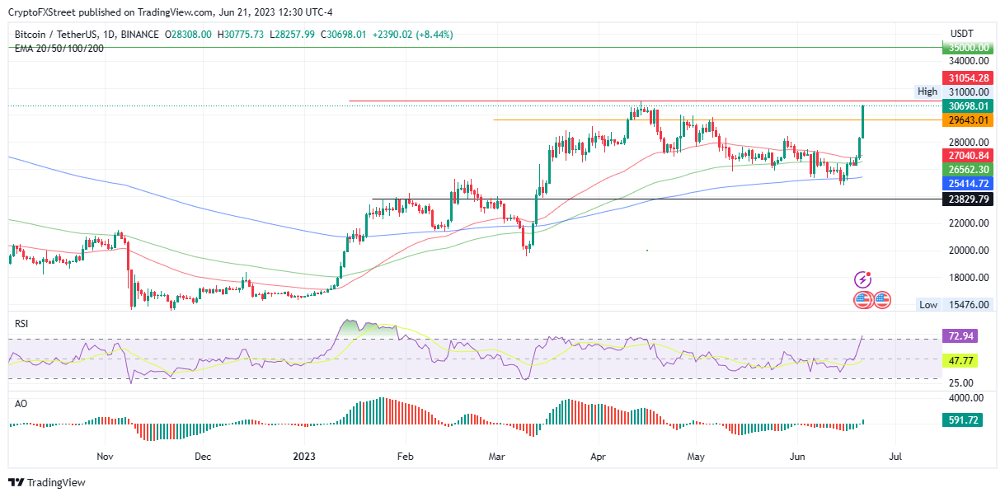The image size is (1005, 497).
Task: Select the red 31054.28 price label
Action: coord(966,77)
